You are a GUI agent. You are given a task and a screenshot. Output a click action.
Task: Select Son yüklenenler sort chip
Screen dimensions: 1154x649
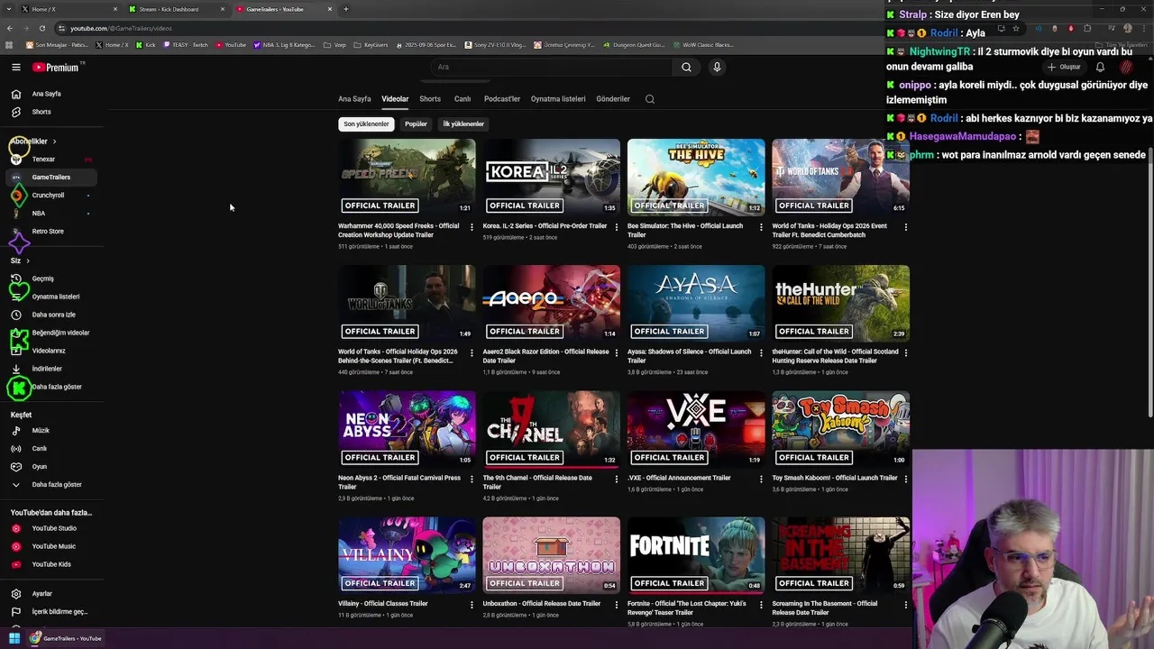[x=366, y=124]
